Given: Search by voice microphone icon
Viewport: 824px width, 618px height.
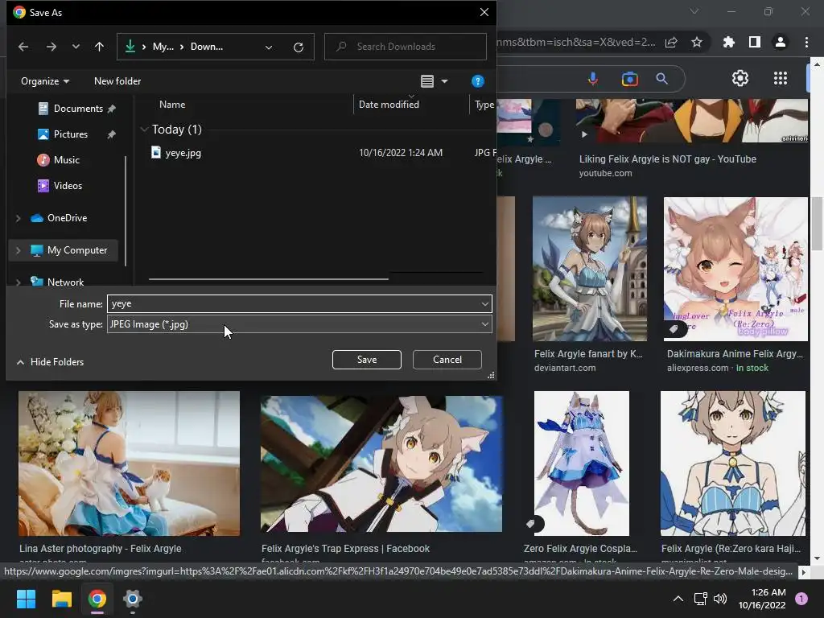Looking at the screenshot, I should click(x=593, y=79).
